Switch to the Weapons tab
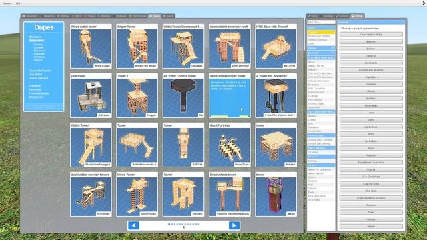Image resolution: width=427 pixels, height=240 pixels. pos(47,16)
